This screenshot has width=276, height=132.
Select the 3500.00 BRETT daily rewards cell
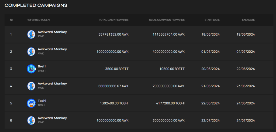coord(117,69)
